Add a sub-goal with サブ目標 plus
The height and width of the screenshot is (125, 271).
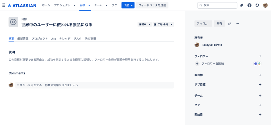coord(260,85)
